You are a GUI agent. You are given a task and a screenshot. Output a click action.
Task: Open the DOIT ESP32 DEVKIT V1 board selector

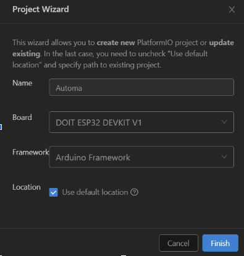pyautogui.click(x=141, y=122)
